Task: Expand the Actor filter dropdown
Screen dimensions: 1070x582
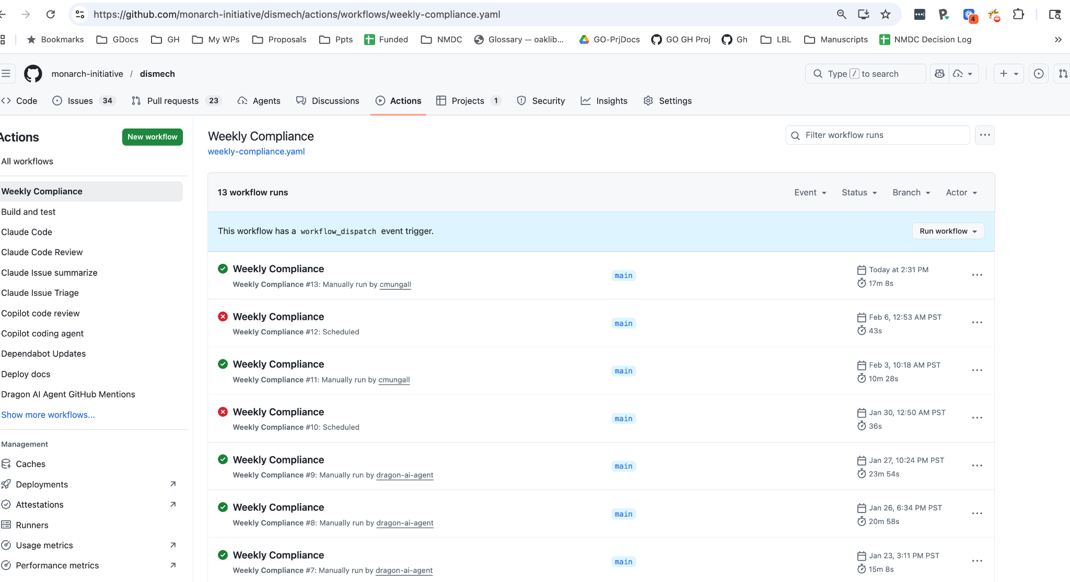Action: 961,192
